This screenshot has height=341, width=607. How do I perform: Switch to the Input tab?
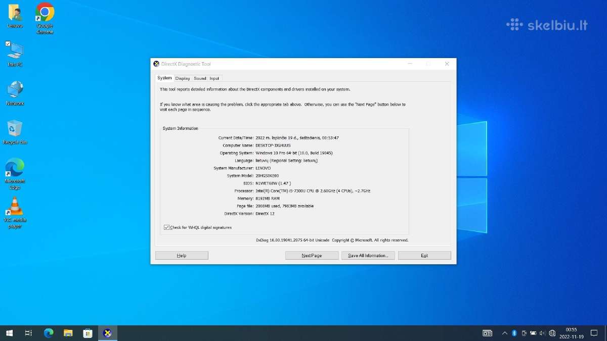click(x=214, y=78)
